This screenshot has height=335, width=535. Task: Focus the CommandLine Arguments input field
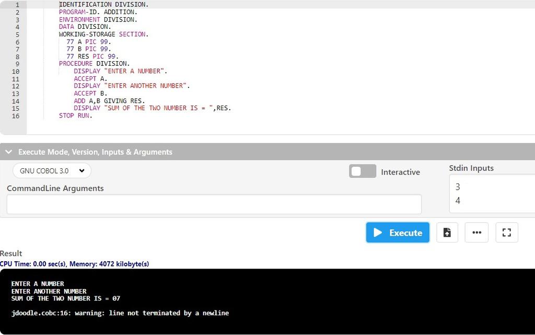214,204
